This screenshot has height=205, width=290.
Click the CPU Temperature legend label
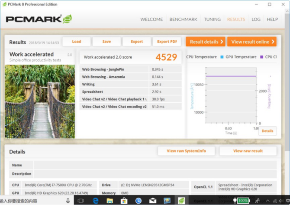201,57
